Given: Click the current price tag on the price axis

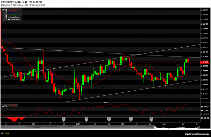Looking at the screenshot, I should [x=204, y=62].
